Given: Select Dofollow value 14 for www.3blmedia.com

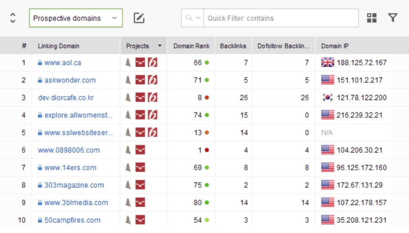Looking at the screenshot, I should 305,202.
